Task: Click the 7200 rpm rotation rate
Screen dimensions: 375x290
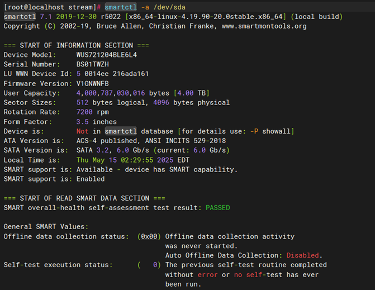Action: pos(93,112)
